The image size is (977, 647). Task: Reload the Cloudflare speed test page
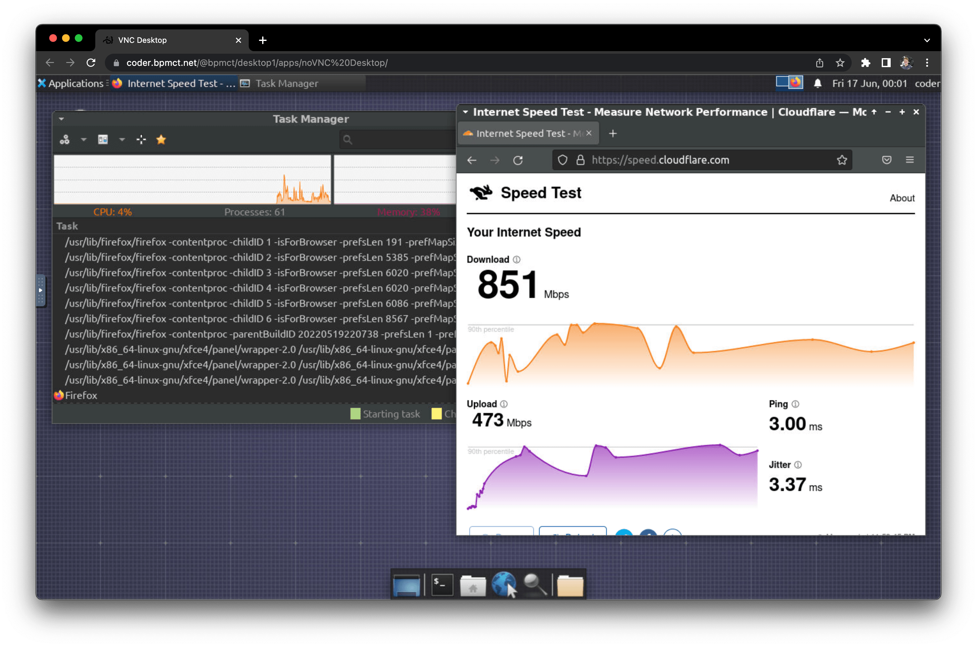click(518, 160)
